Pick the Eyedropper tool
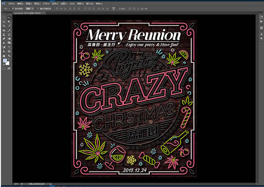264x187 pixels. pos(9,26)
